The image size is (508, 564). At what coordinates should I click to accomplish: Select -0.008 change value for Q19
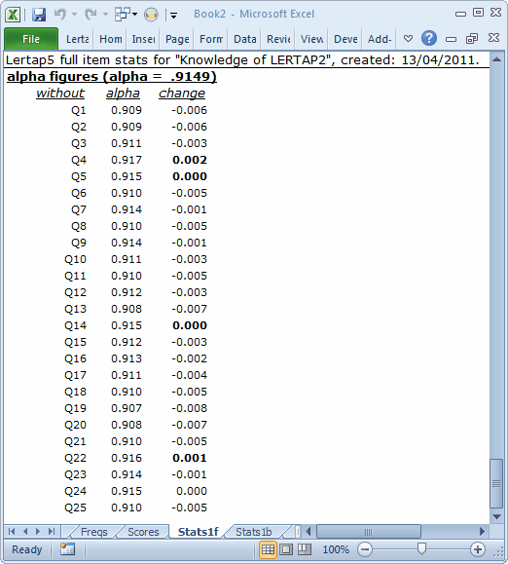190,408
